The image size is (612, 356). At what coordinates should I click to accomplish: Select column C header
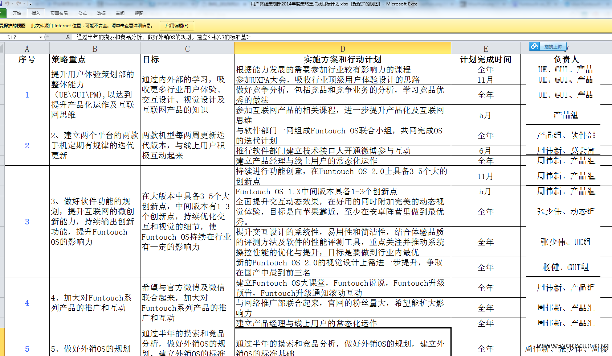click(187, 49)
